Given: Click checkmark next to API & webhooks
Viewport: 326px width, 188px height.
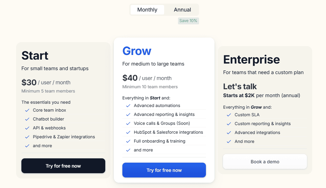Looking at the screenshot, I should [27, 128].
